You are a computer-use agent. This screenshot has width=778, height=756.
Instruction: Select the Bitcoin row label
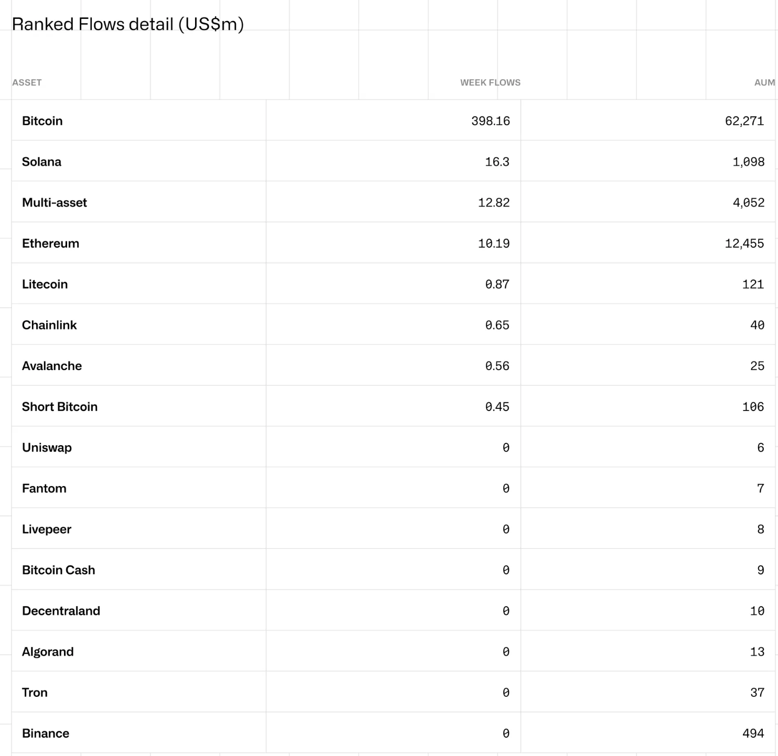[x=42, y=121]
